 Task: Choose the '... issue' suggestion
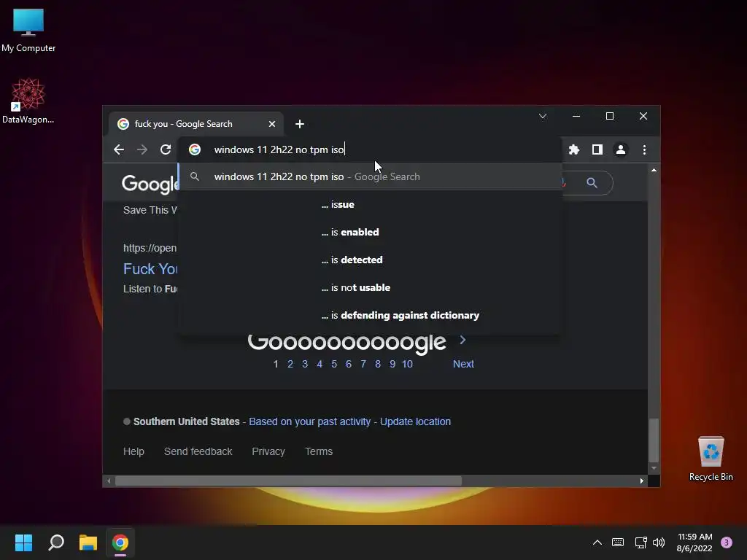pos(371,204)
